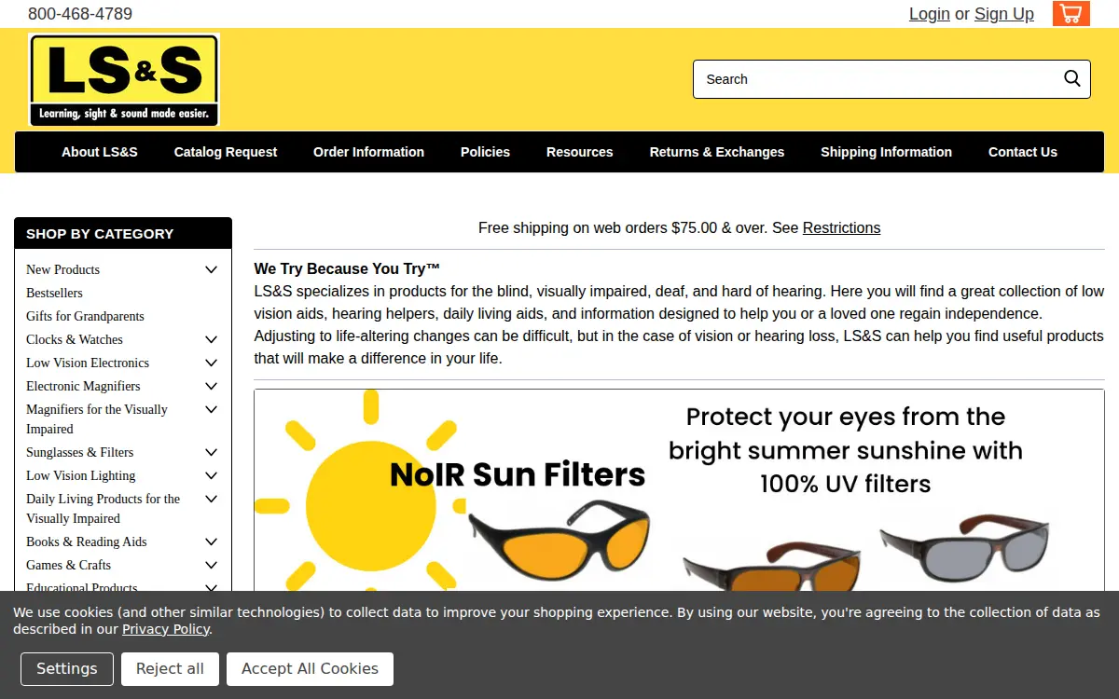Open About LS&S menu item

[x=100, y=152]
